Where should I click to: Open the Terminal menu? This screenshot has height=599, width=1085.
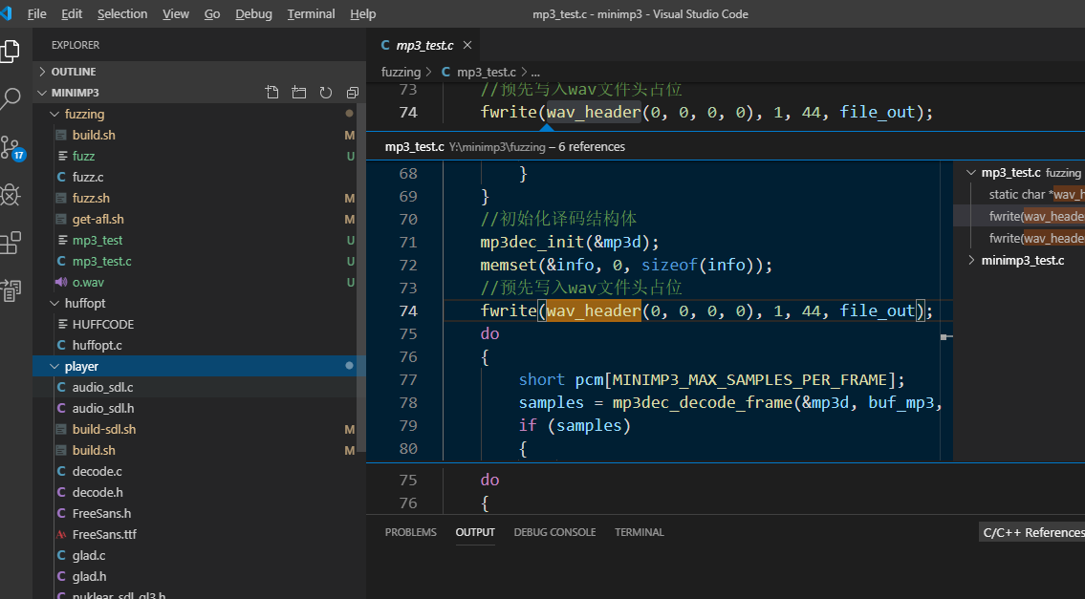pos(311,13)
